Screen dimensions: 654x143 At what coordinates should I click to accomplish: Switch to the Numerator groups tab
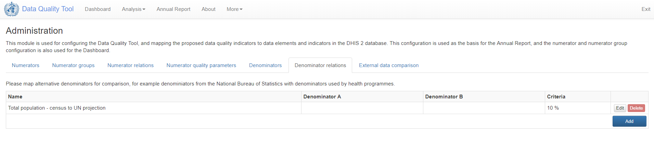73,65
